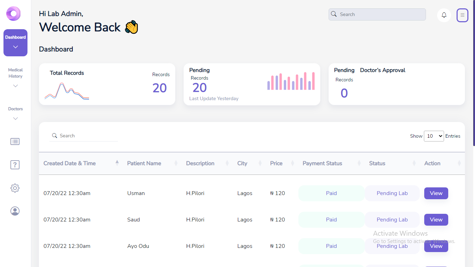Sort by Patient Name column
The image size is (475, 267).
pos(152,163)
